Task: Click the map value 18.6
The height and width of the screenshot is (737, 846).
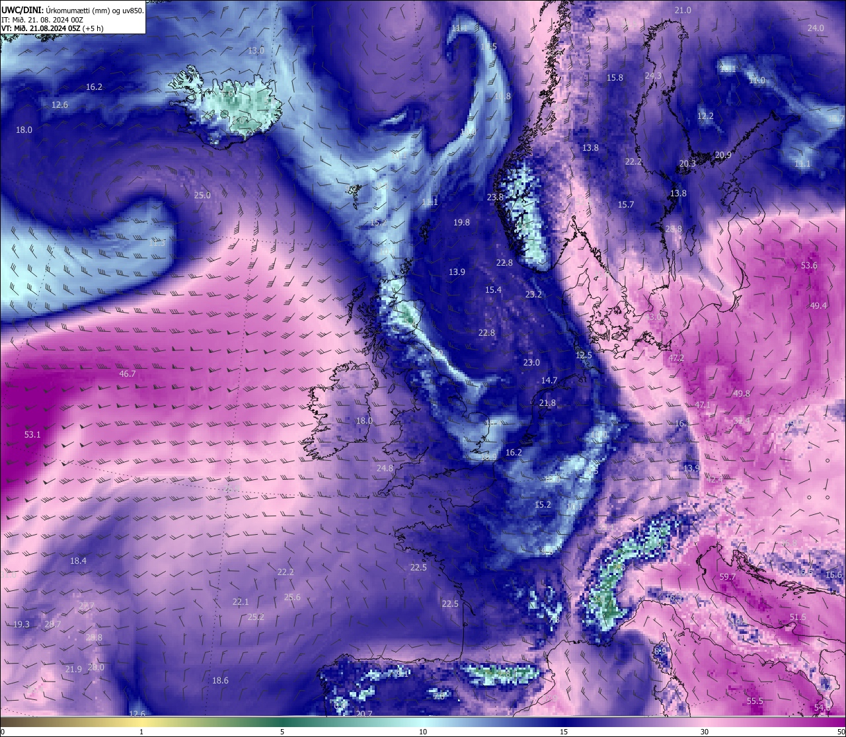Action: point(220,681)
